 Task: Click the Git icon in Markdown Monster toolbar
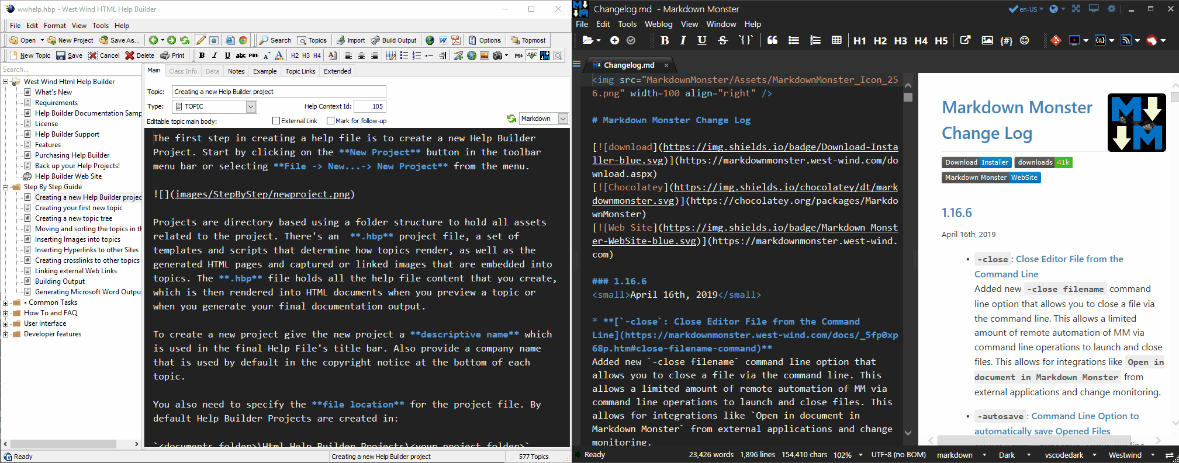click(1056, 40)
